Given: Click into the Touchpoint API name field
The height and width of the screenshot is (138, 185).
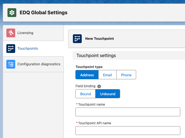Looking at the screenshot, I should (x=128, y=131).
